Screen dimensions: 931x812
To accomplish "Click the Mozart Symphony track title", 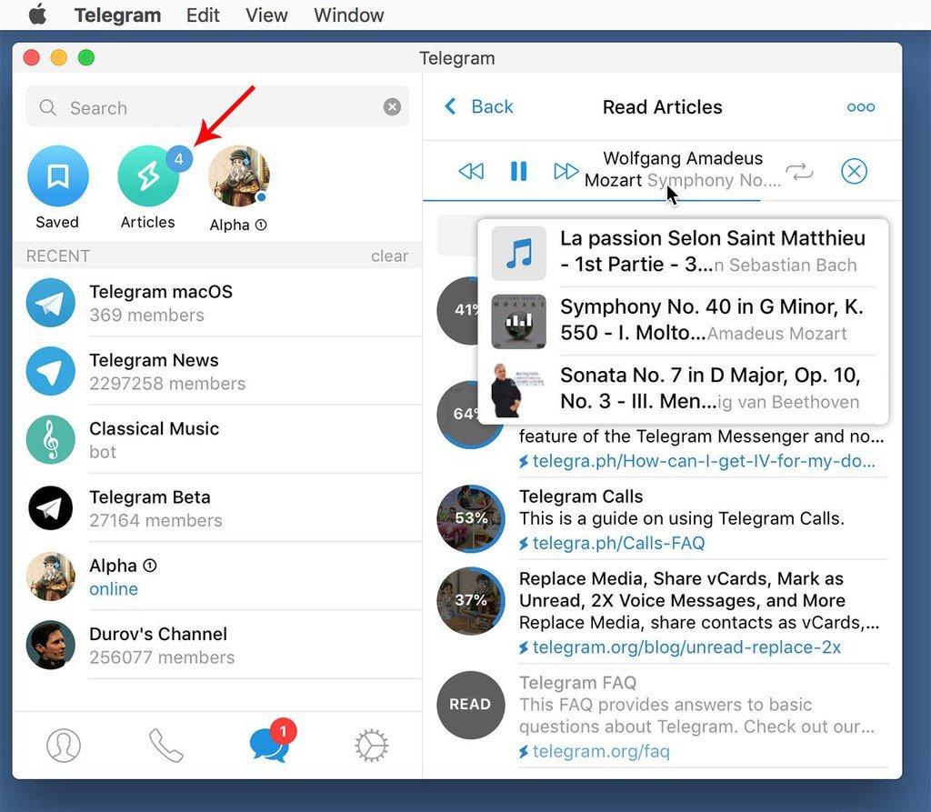I will (683, 169).
